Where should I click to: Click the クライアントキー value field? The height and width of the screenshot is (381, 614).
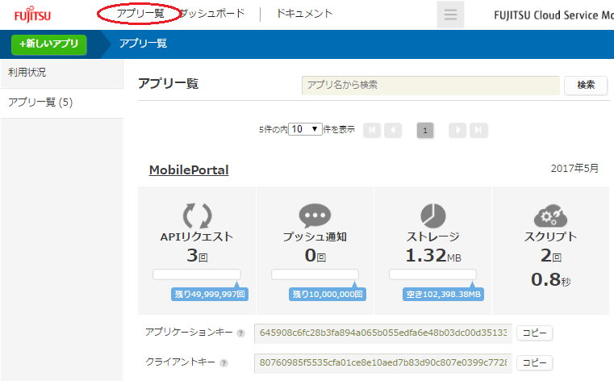(383, 363)
